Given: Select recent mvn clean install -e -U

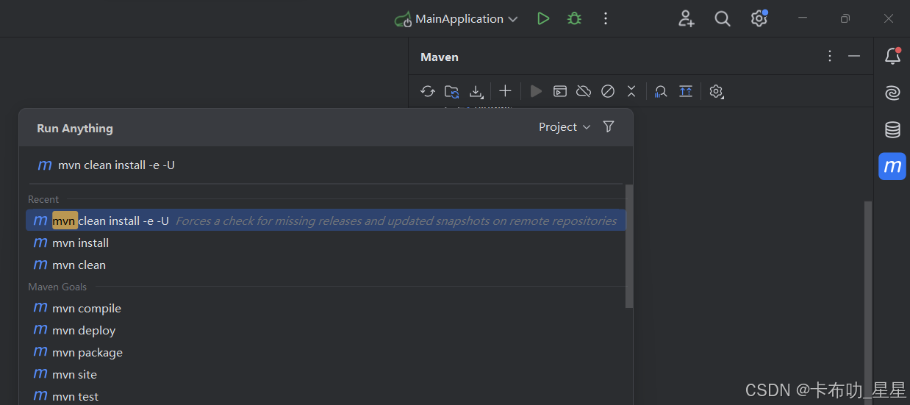Looking at the screenshot, I should (326, 221).
